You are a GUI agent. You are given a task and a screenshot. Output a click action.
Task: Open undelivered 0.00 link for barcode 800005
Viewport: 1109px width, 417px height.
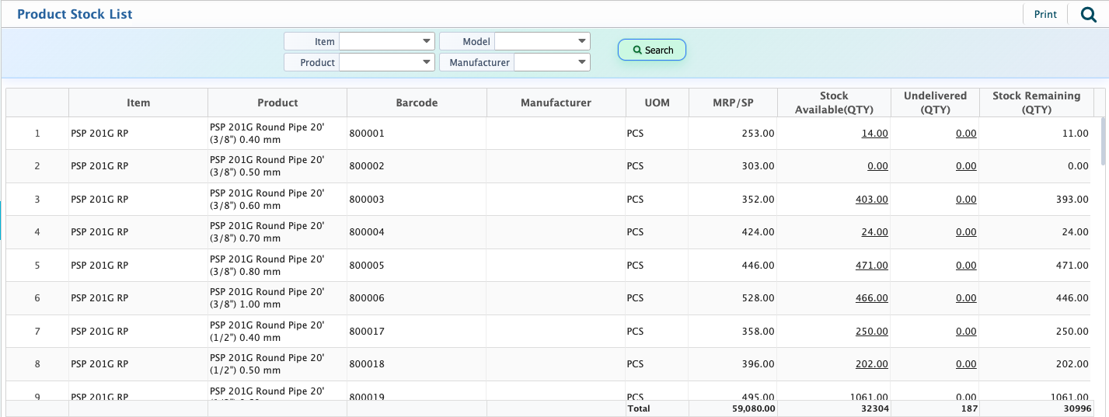[x=966, y=266]
